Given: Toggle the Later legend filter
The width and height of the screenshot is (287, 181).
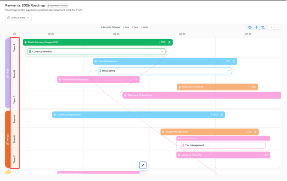Looking at the screenshot, I should pyautogui.click(x=144, y=27).
